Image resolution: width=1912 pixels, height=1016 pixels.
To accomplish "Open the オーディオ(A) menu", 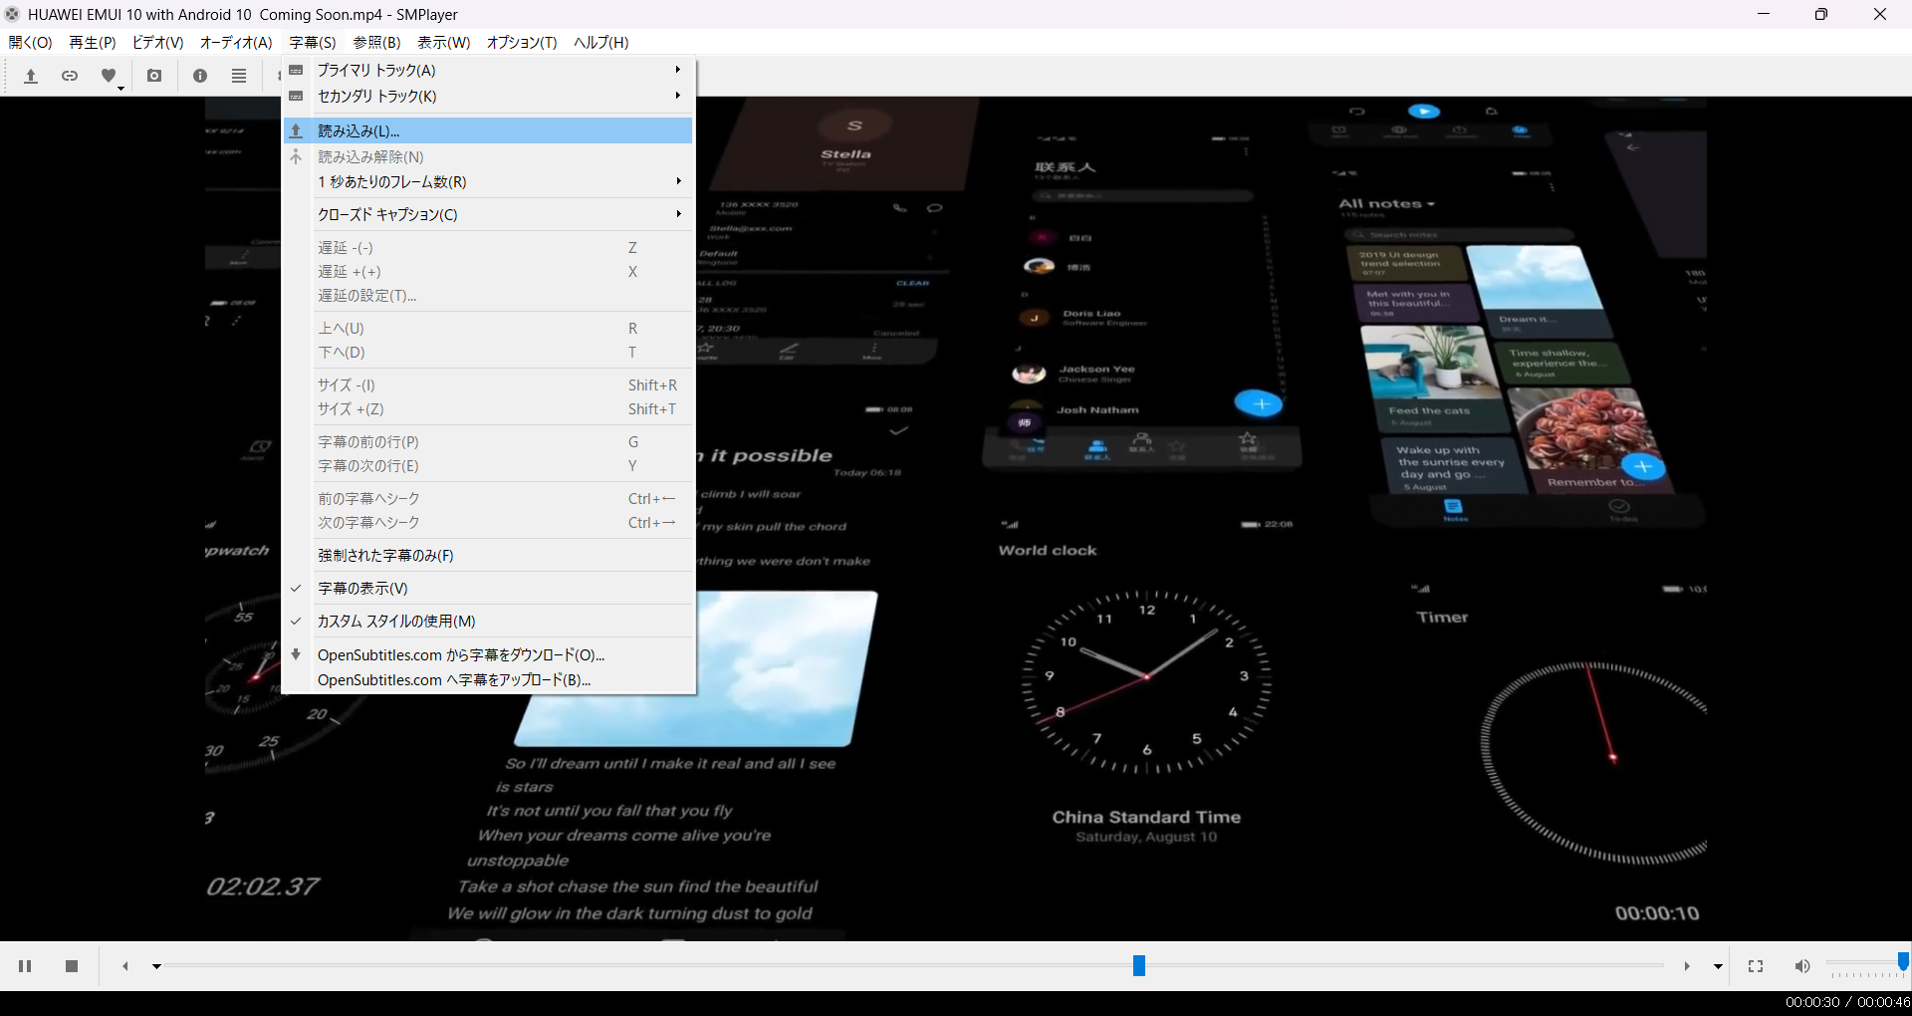I will click(x=236, y=42).
